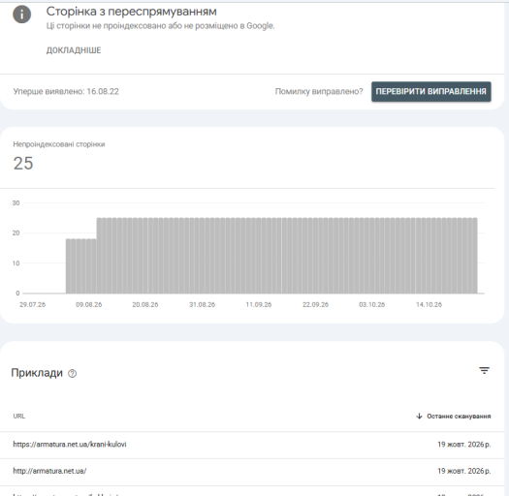Click the chart axis date 20.08.26
Image resolution: width=509 pixels, height=496 pixels.
[x=145, y=304]
